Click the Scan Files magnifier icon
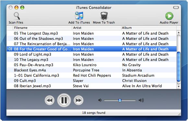Image resolution: width=188 pixels, height=121 pixels. [17, 16]
